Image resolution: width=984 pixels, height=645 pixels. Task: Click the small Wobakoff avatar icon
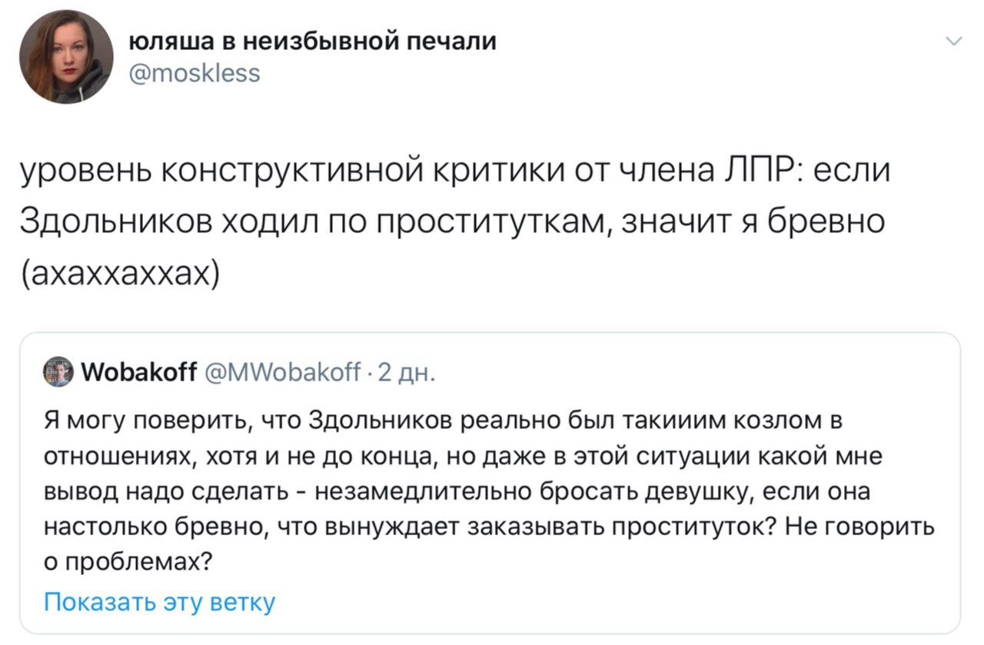click(59, 372)
